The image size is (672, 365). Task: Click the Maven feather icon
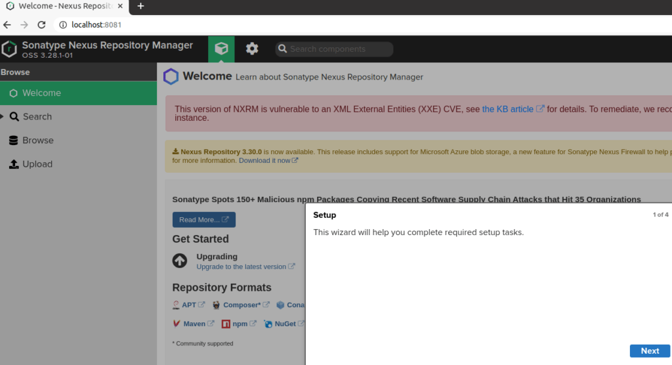[176, 324]
